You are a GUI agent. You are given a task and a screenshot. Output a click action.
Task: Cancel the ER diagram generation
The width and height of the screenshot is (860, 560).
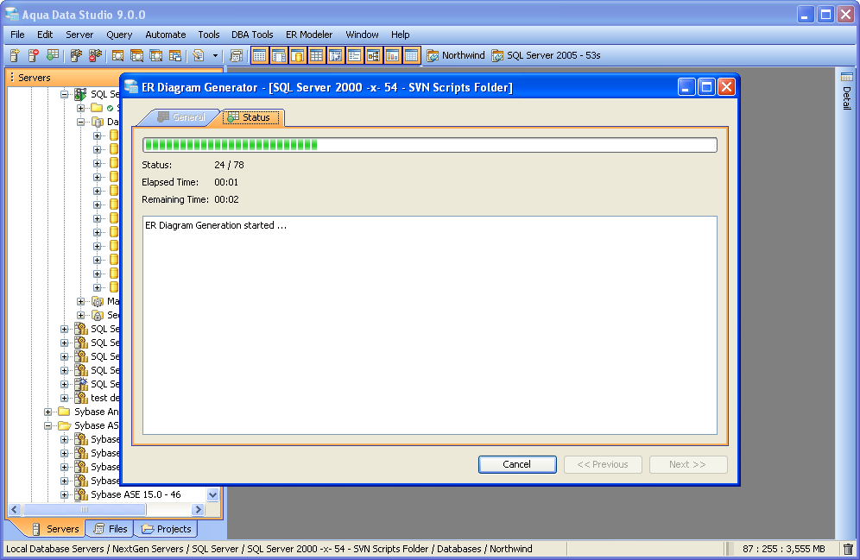[x=517, y=464]
